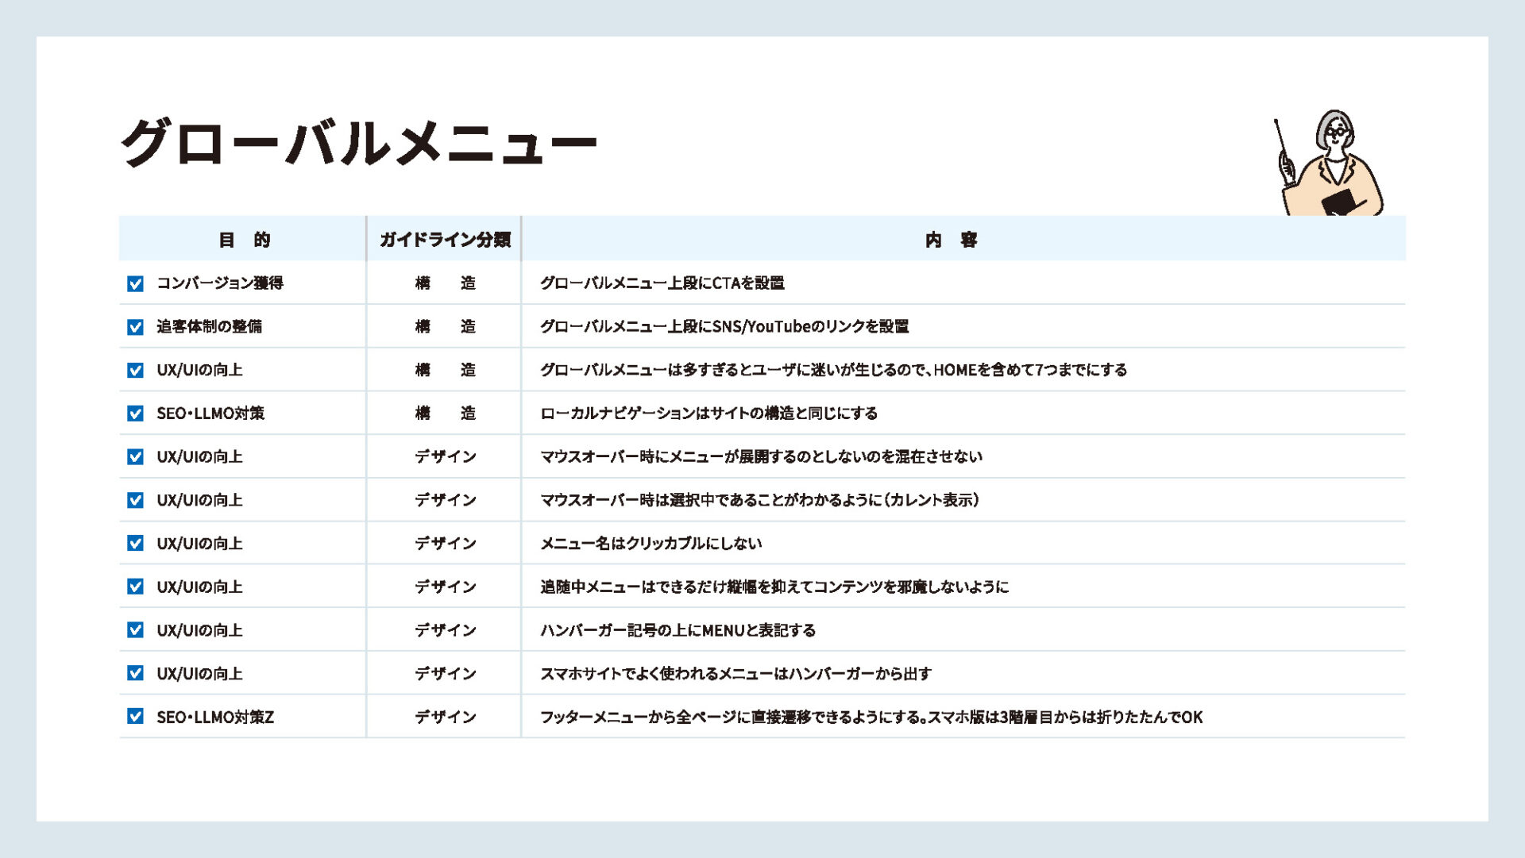Toggle the SEO・LLMO対策 checkbox in the 構造 row
The image size is (1525, 858).
pyautogui.click(x=135, y=414)
